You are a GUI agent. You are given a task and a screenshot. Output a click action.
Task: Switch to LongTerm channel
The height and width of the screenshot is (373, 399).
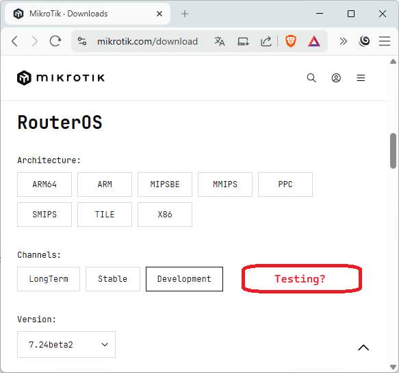pyautogui.click(x=49, y=279)
